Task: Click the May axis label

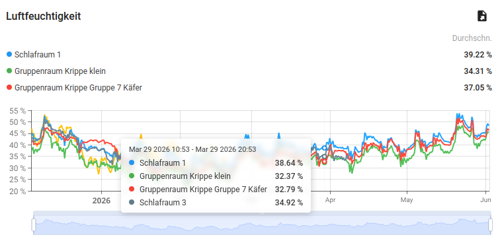Action: point(407,200)
